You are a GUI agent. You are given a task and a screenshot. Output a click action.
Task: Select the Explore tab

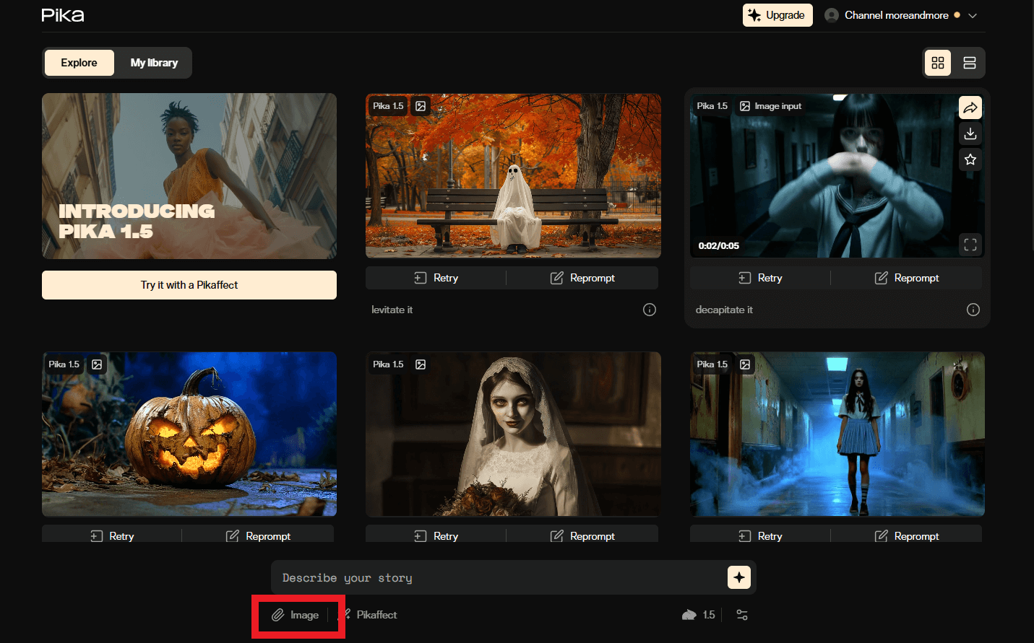point(79,63)
